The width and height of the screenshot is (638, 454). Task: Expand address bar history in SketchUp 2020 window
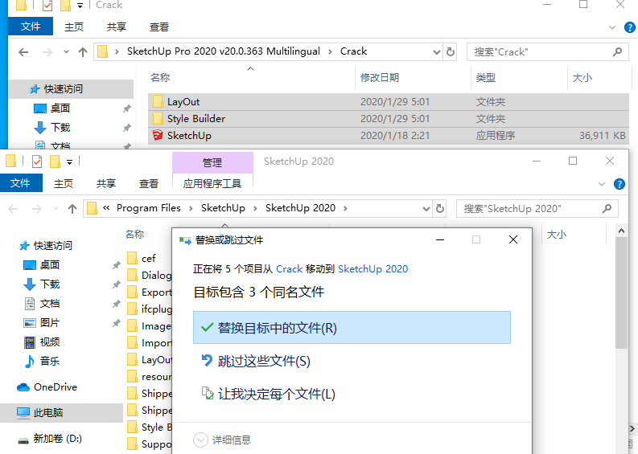[426, 209]
